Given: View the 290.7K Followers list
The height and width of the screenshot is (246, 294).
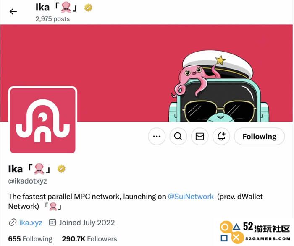Looking at the screenshot, I should pos(89,239).
